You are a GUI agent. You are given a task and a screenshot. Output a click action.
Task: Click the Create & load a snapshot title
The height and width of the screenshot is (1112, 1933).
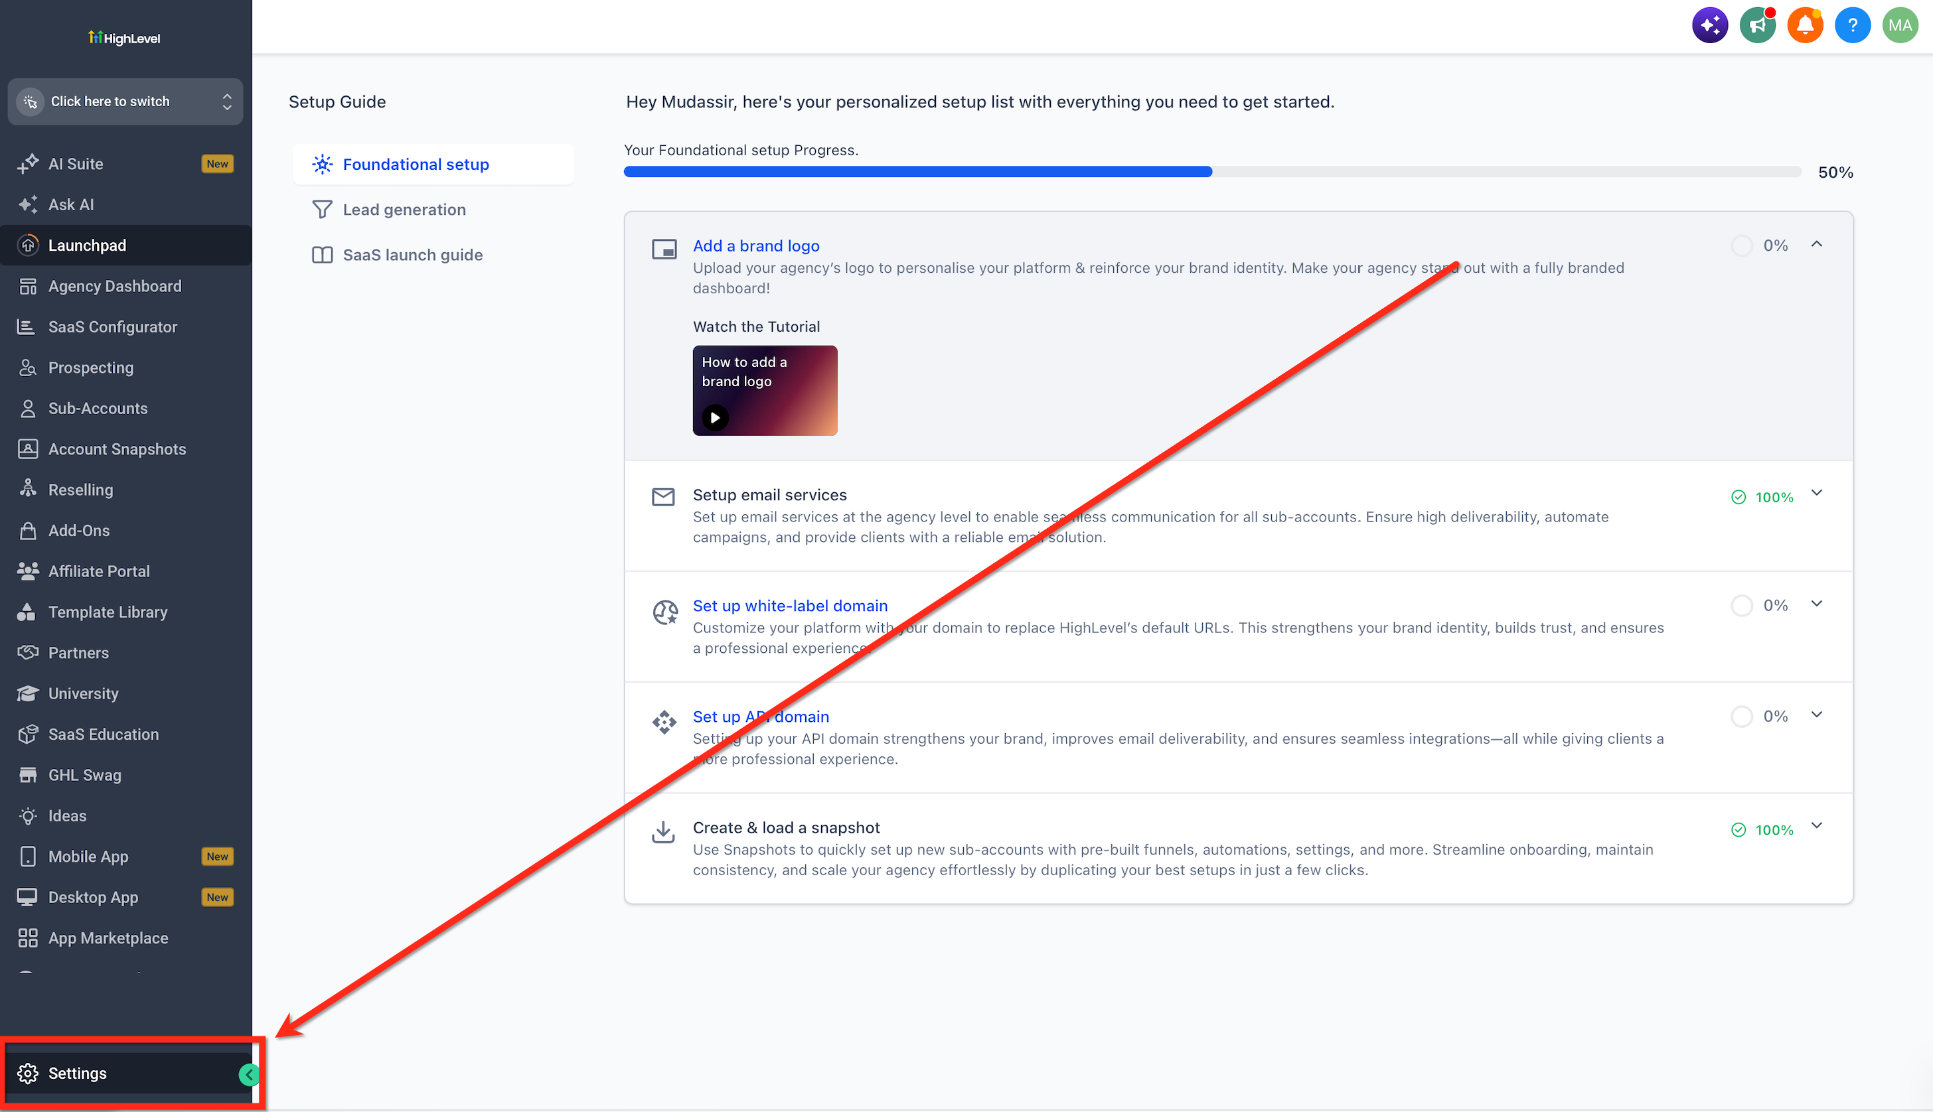point(786,828)
